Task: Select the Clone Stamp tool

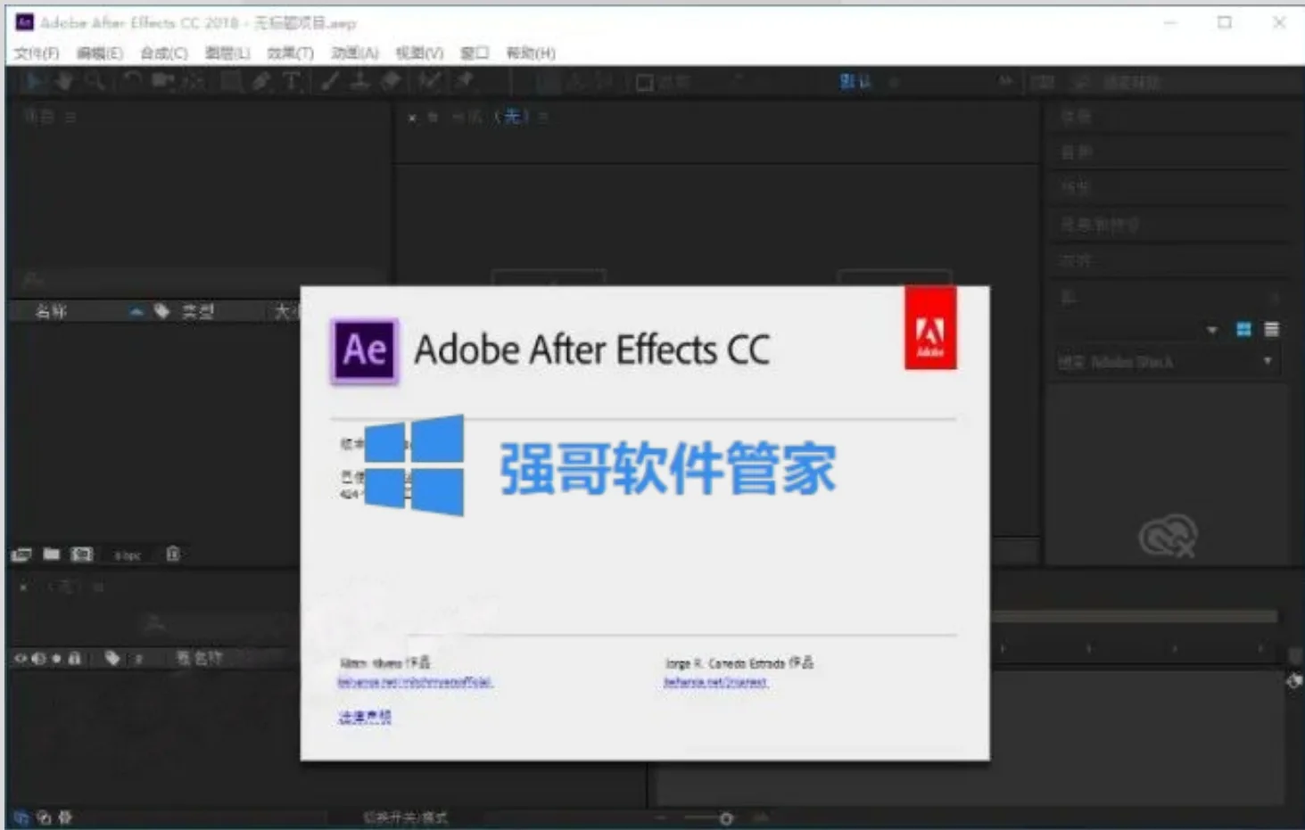Action: 360,82
